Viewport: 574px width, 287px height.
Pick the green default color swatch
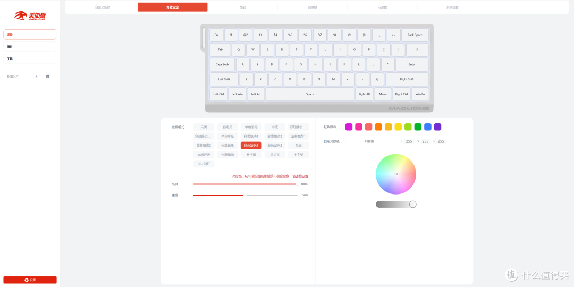coord(418,127)
